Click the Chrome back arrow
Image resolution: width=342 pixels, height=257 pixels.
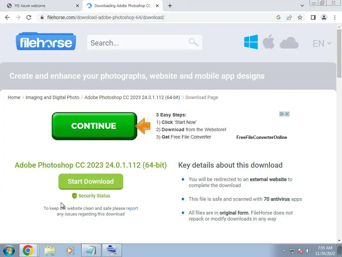7,17
